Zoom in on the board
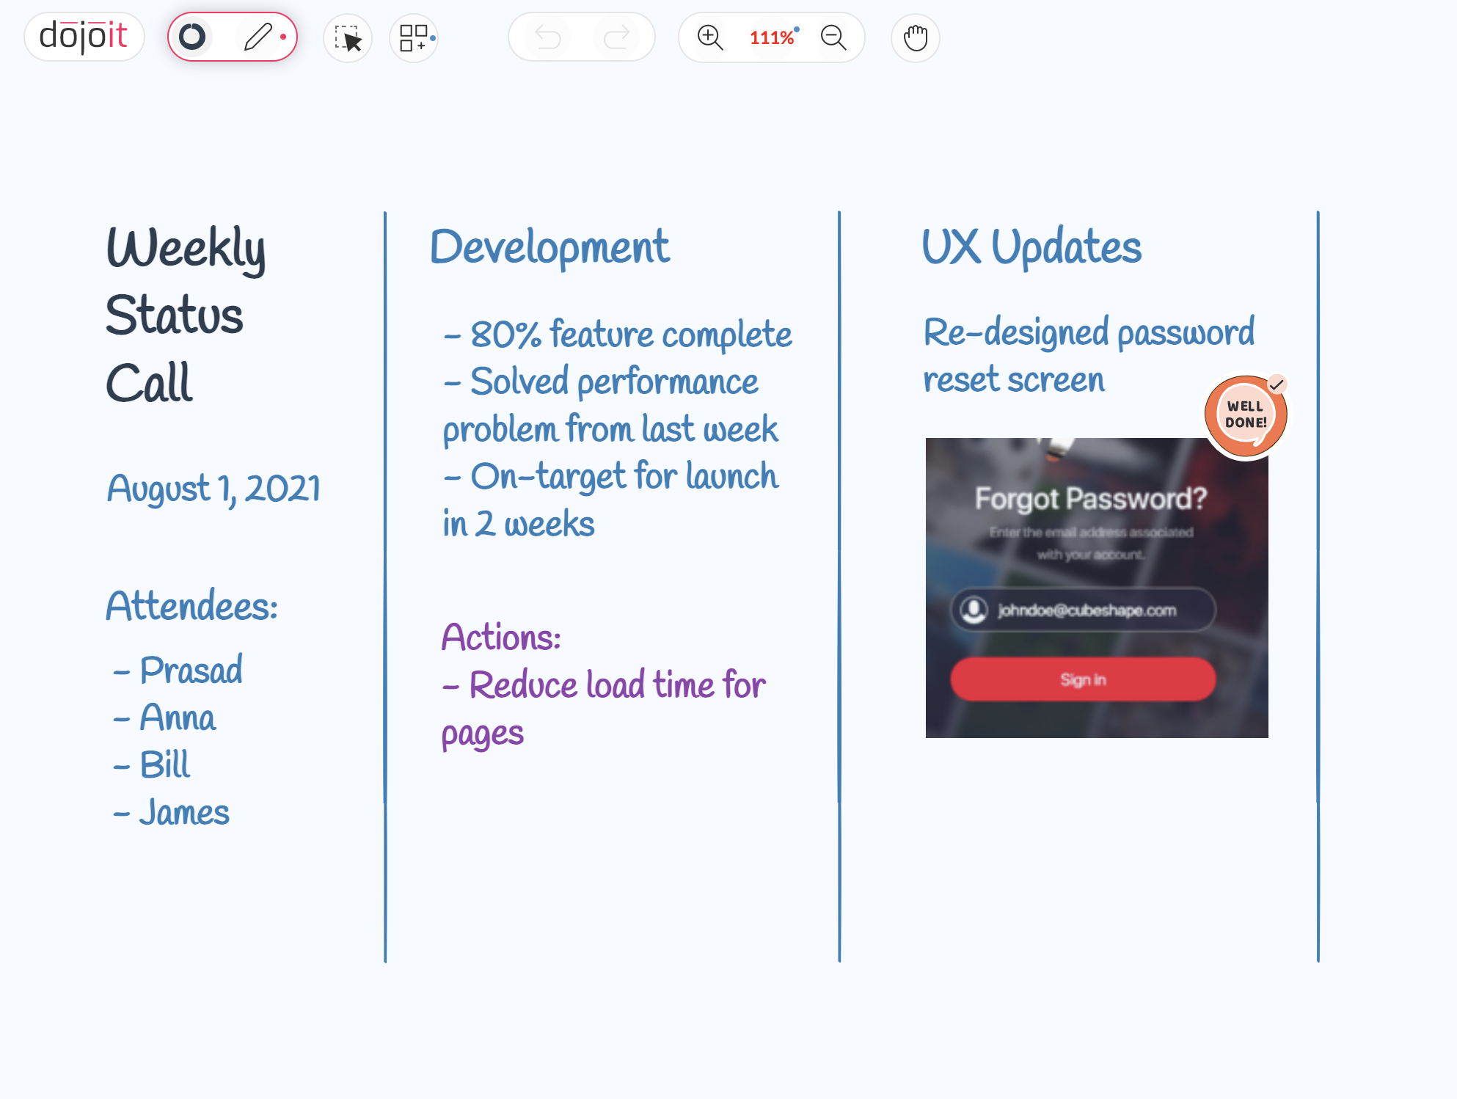Screen dimensions: 1457x1099 pos(709,37)
